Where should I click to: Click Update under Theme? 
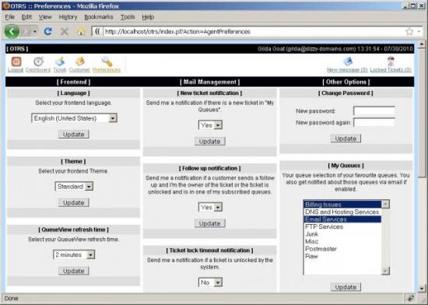tap(74, 203)
